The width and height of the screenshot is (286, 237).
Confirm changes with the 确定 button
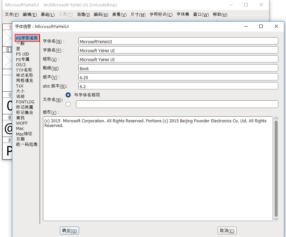[69, 230]
